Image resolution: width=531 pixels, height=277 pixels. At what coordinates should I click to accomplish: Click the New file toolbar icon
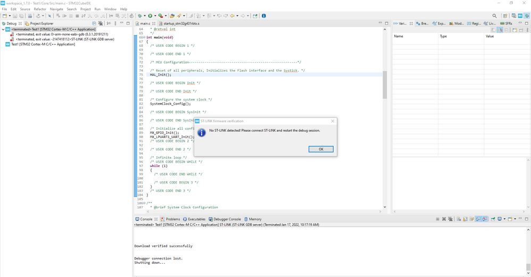[x=5, y=16]
